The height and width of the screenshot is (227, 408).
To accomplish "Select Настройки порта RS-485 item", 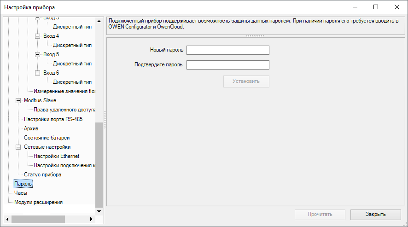I will pos(53,119).
